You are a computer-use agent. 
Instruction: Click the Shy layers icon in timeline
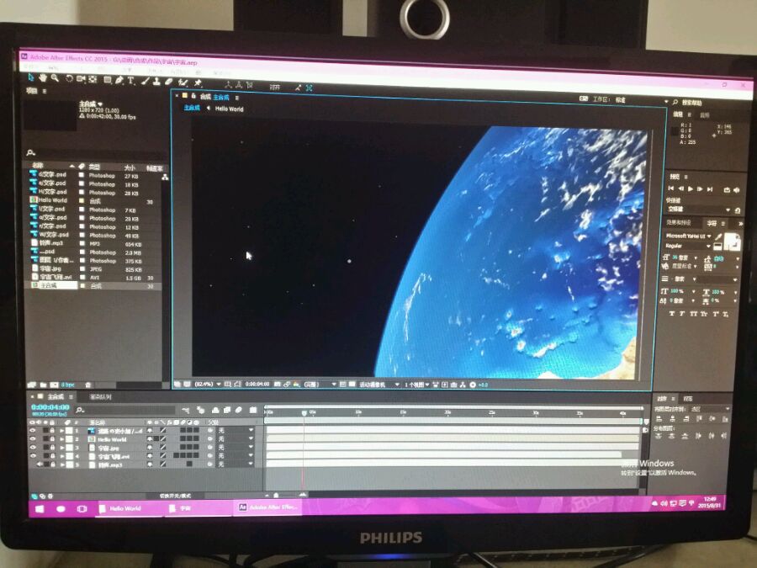215,410
